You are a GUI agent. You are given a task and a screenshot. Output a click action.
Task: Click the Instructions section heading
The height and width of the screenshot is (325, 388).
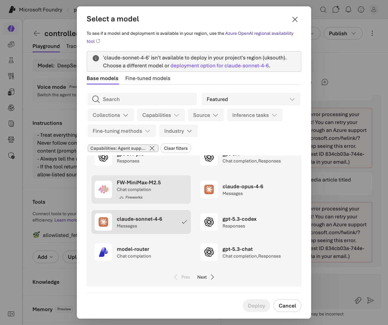(47, 123)
